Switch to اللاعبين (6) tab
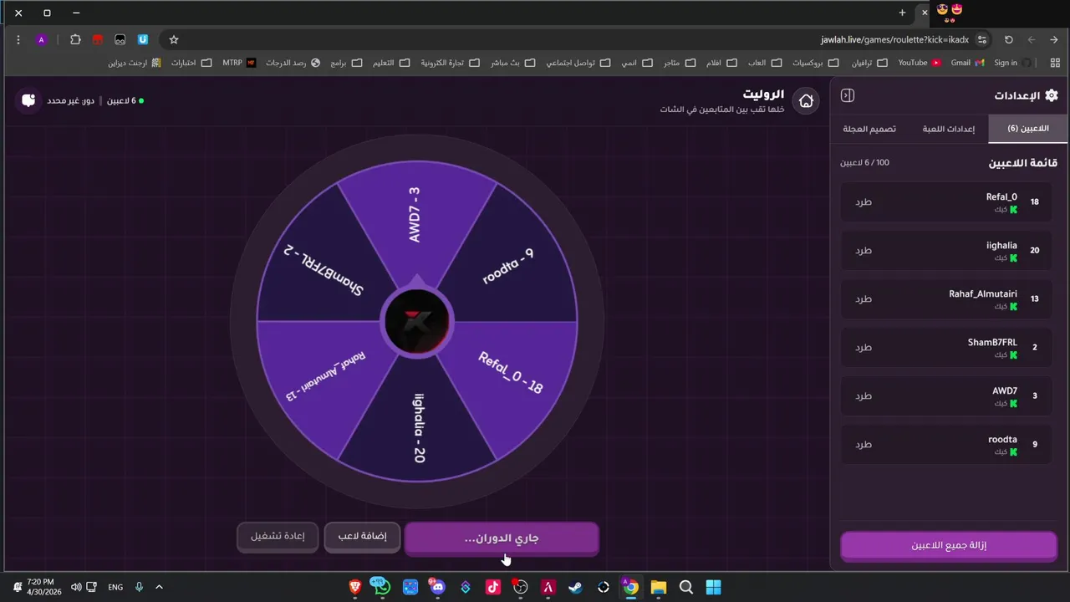Viewport: 1070px width, 602px height. (1028, 129)
